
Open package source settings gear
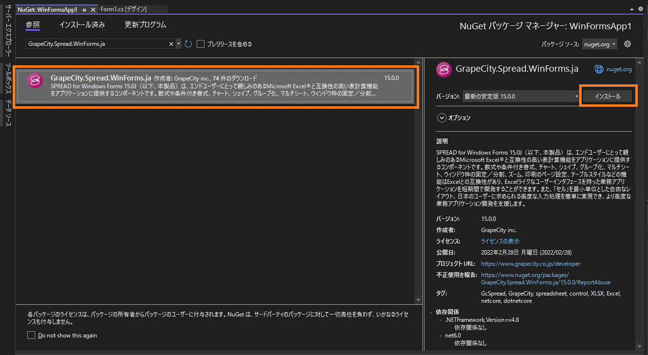(x=628, y=44)
